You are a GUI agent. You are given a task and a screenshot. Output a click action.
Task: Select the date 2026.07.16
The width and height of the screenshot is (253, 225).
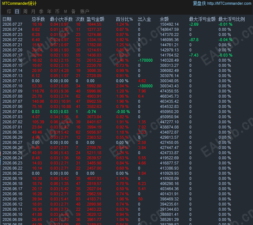12,60
